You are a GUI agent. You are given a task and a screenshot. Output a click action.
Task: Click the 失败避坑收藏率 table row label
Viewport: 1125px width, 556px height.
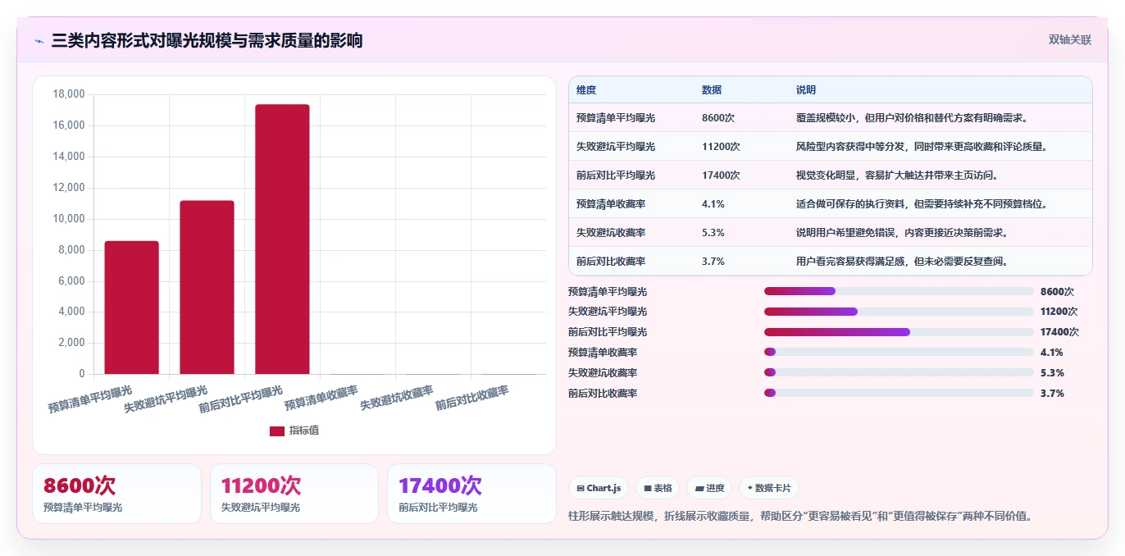[x=611, y=233]
